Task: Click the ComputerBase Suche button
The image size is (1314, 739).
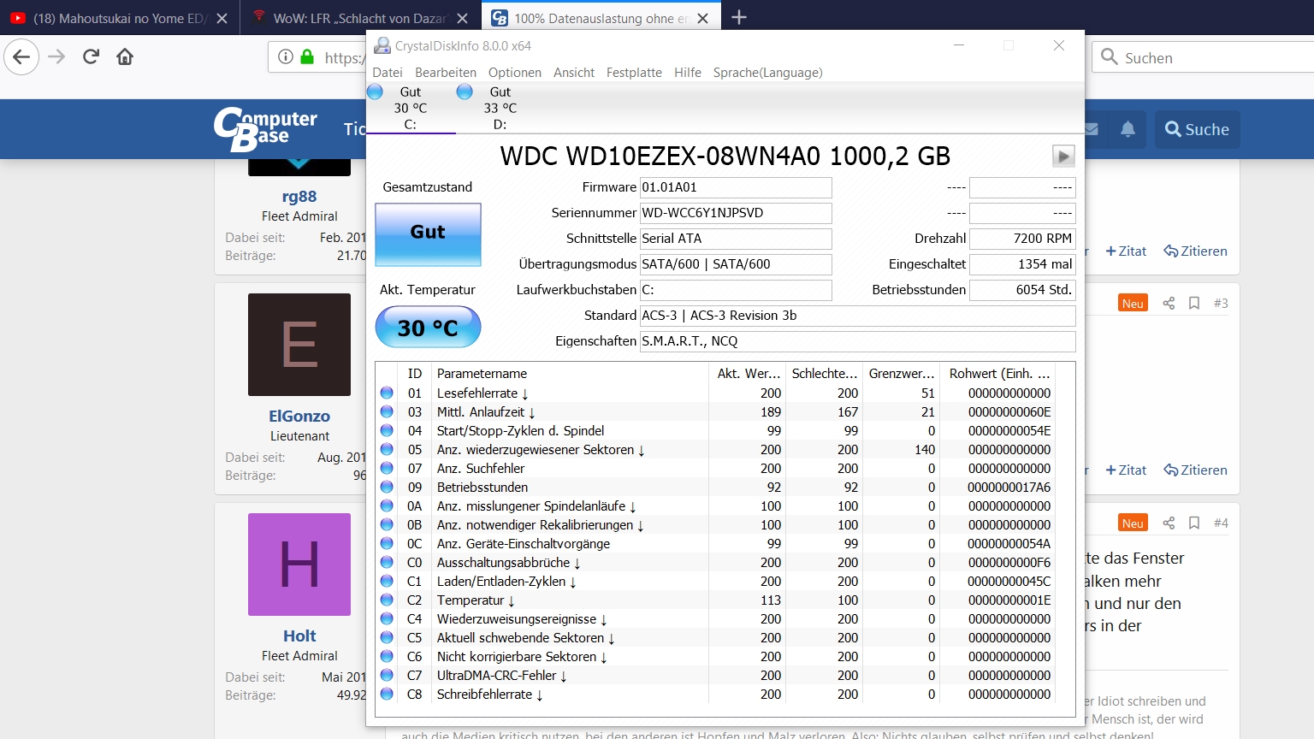Action: point(1197,129)
